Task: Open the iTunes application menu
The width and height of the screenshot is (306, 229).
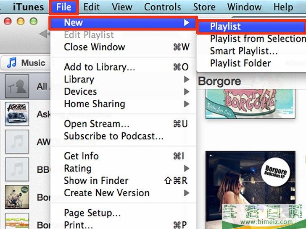Action: point(28,7)
